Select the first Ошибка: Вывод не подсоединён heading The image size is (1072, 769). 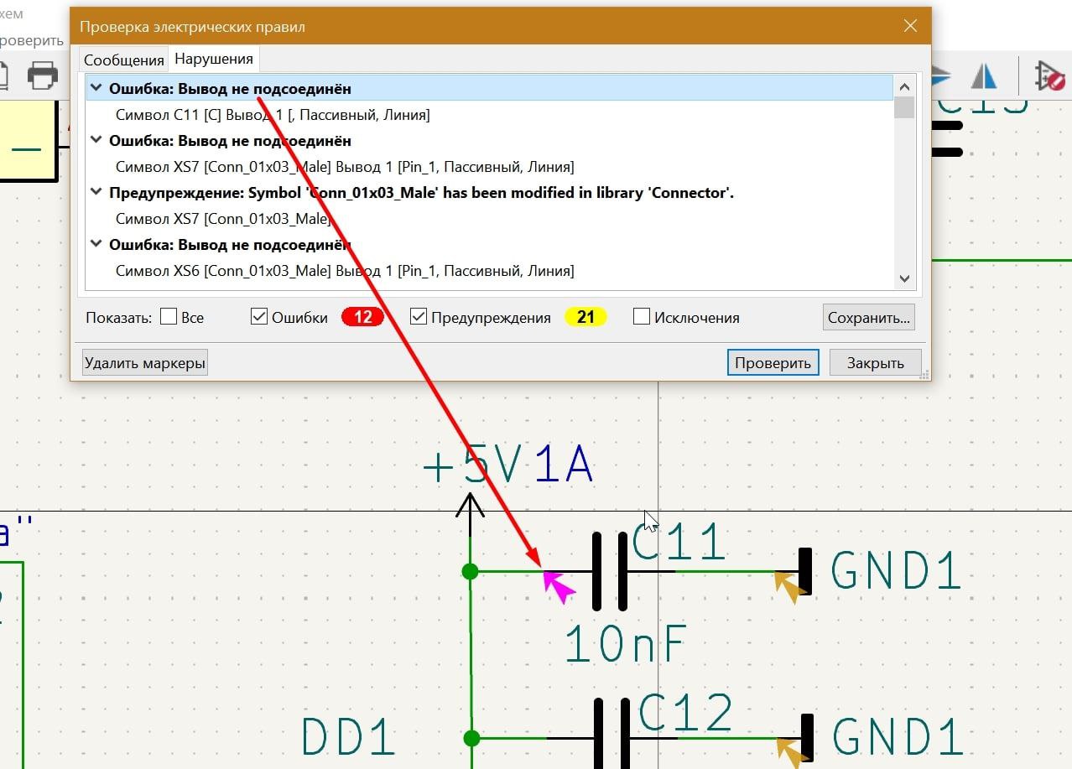[490, 88]
